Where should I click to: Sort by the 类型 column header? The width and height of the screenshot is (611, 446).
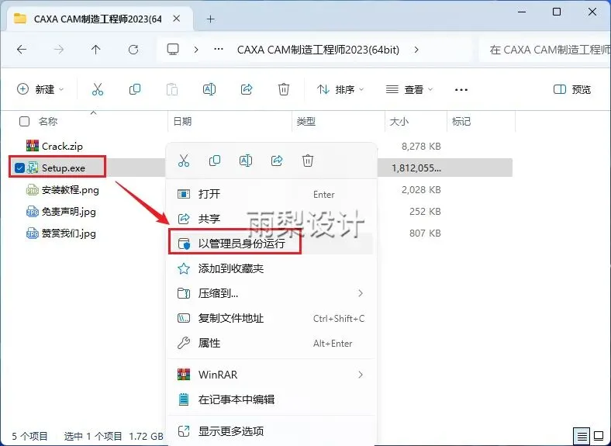(306, 122)
